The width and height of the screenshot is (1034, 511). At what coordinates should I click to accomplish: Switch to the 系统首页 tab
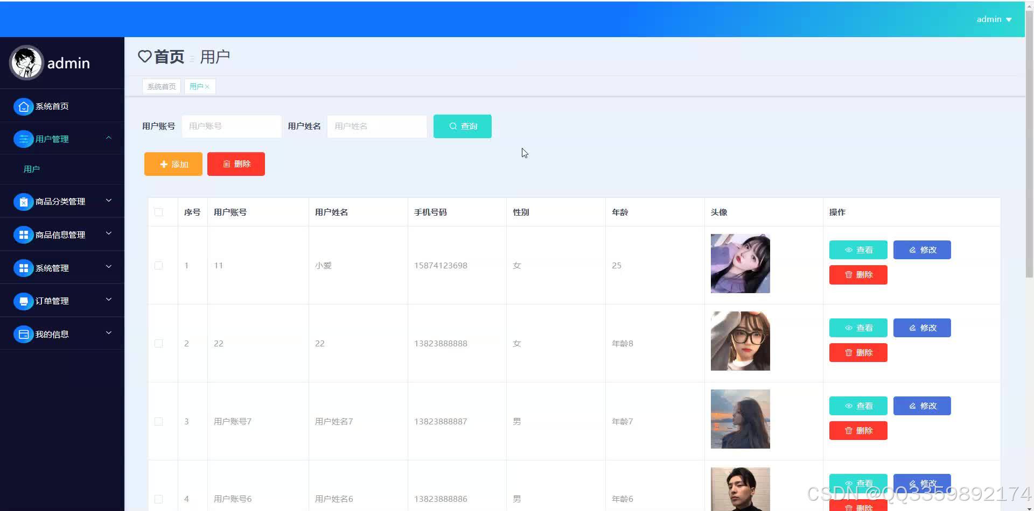162,87
